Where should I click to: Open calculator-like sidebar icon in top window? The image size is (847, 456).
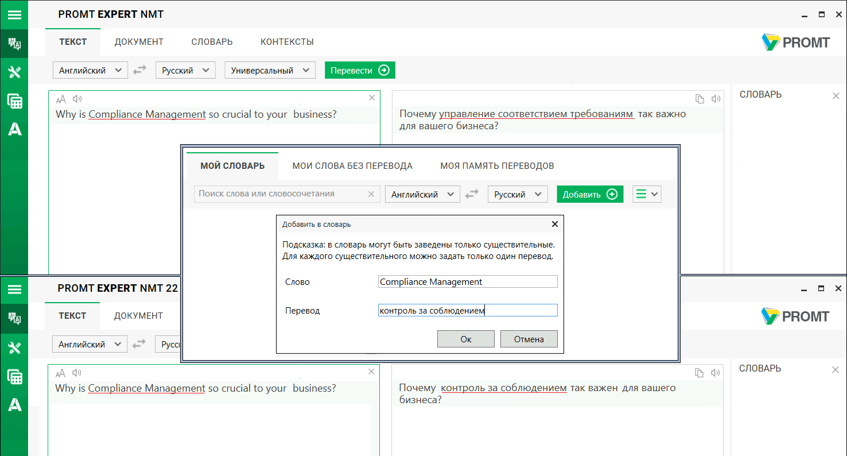14,101
